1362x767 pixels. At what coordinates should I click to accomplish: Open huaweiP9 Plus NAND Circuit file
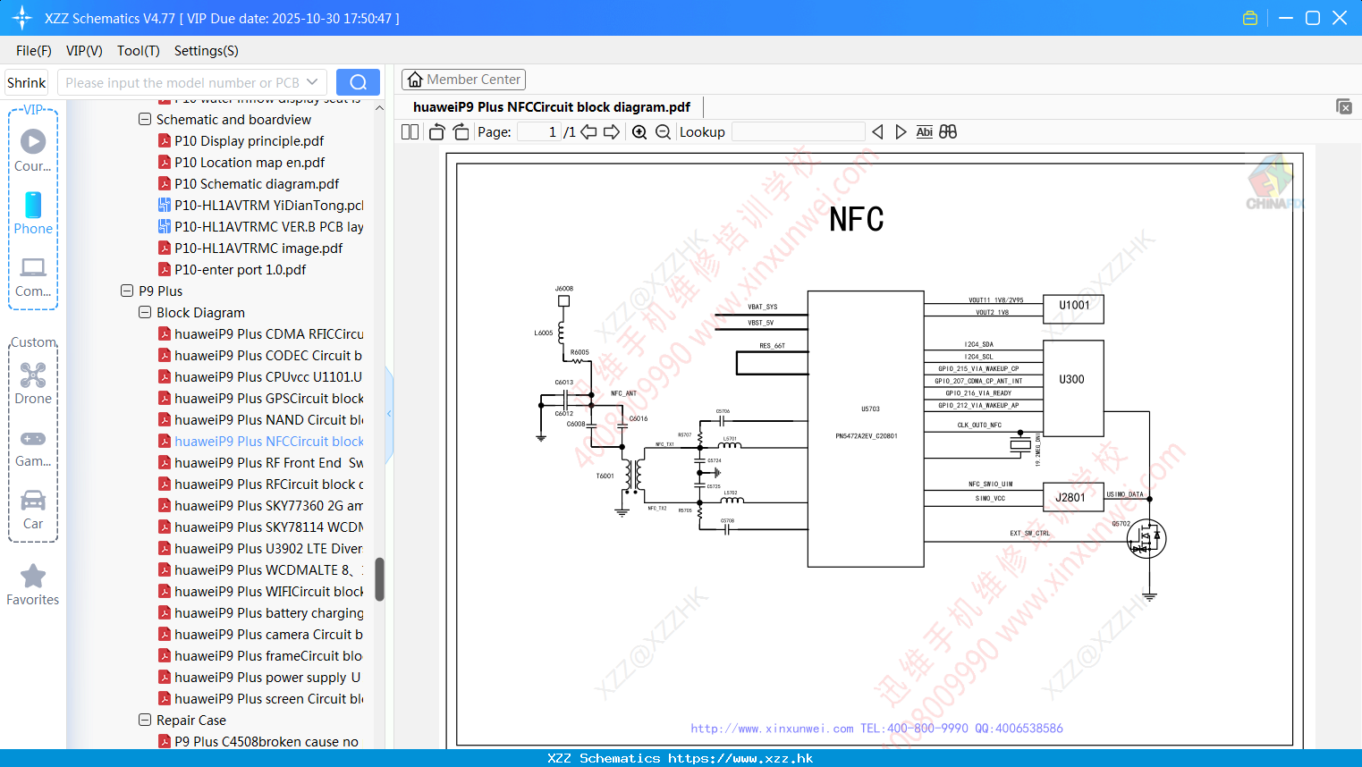pyautogui.click(x=268, y=419)
